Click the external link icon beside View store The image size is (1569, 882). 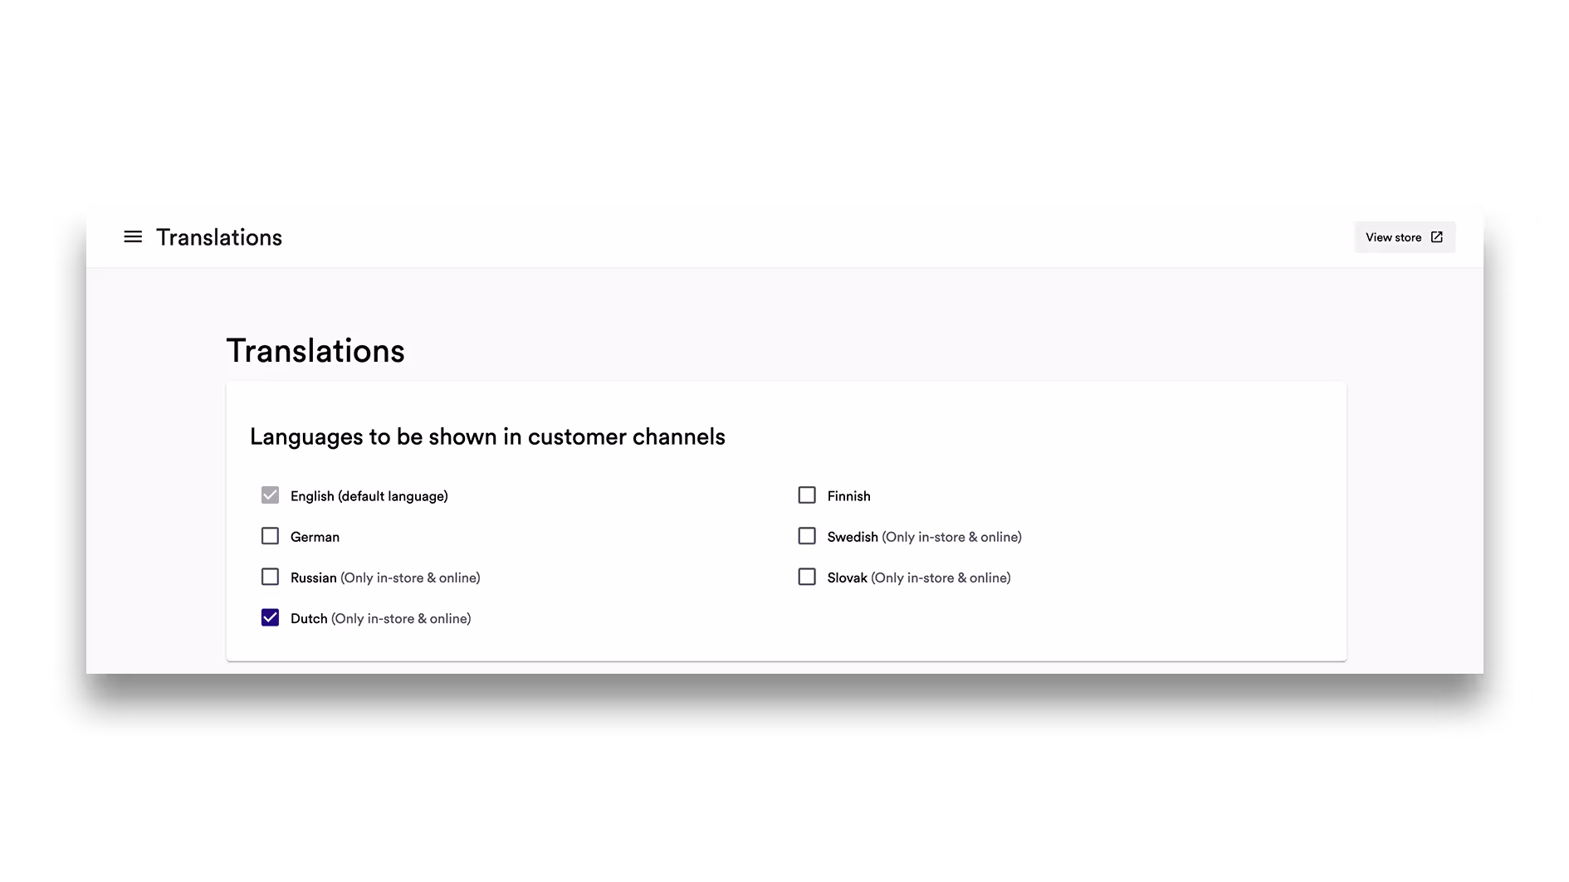(1436, 236)
